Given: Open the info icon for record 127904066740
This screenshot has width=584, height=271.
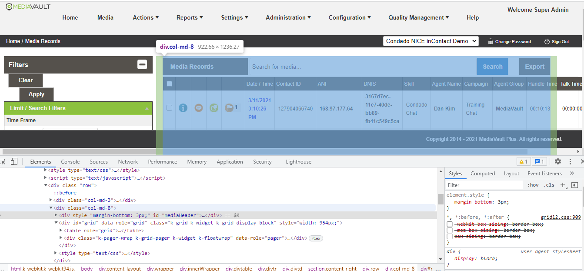Looking at the screenshot, I should [x=183, y=108].
